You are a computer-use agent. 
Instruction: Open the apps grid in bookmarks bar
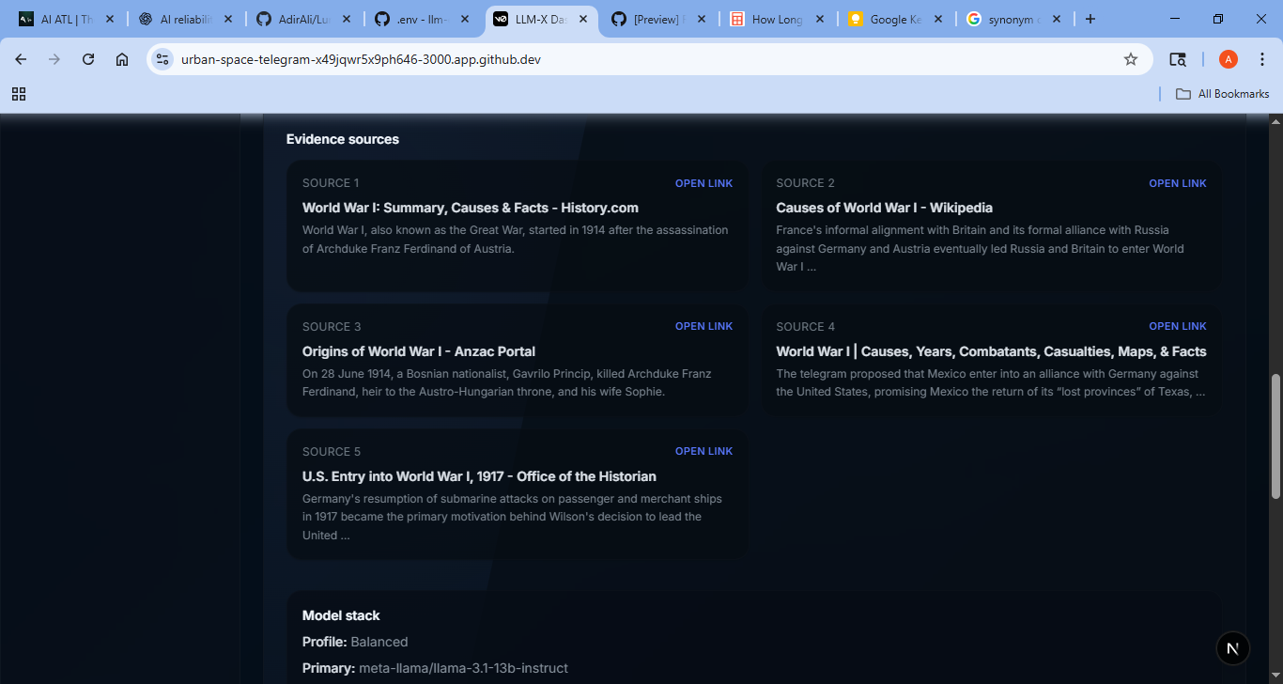pyautogui.click(x=19, y=94)
